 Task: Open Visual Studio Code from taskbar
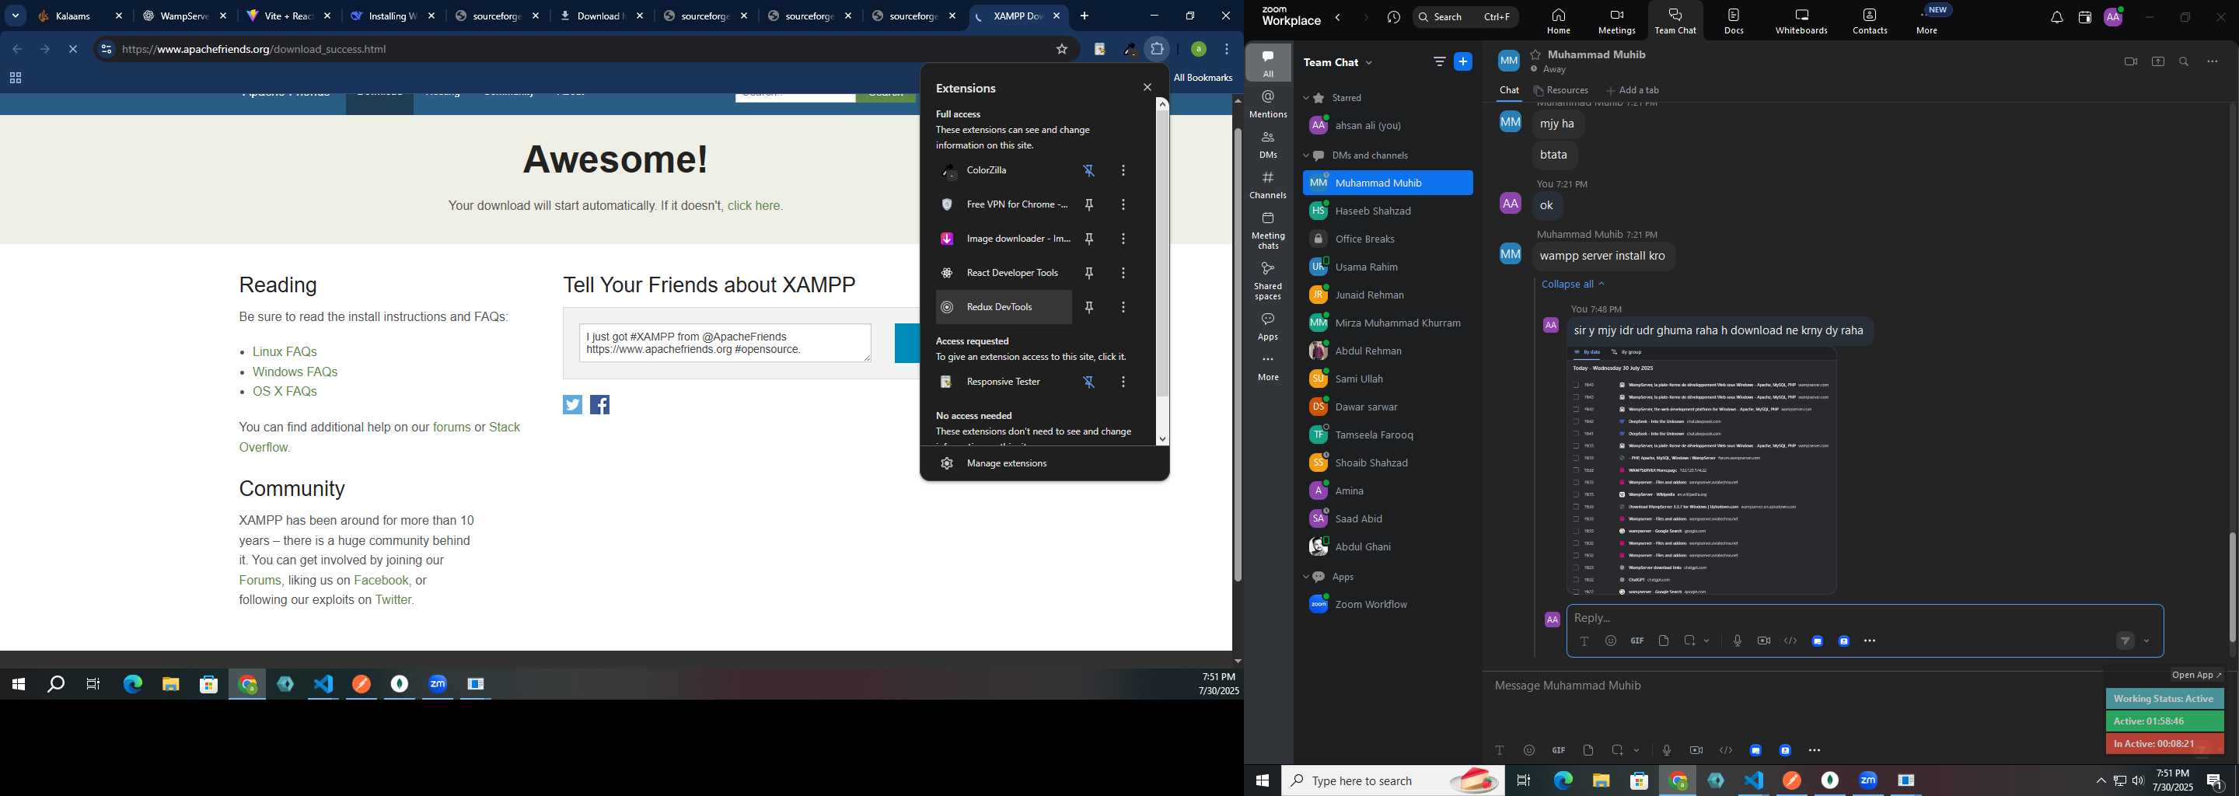[1754, 780]
